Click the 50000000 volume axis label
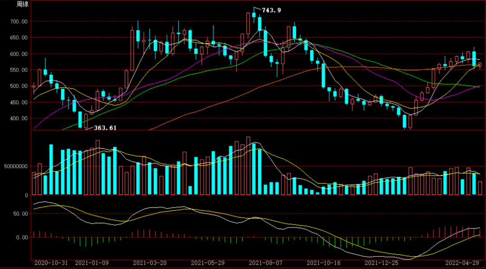The image size is (486, 269). 16,166
